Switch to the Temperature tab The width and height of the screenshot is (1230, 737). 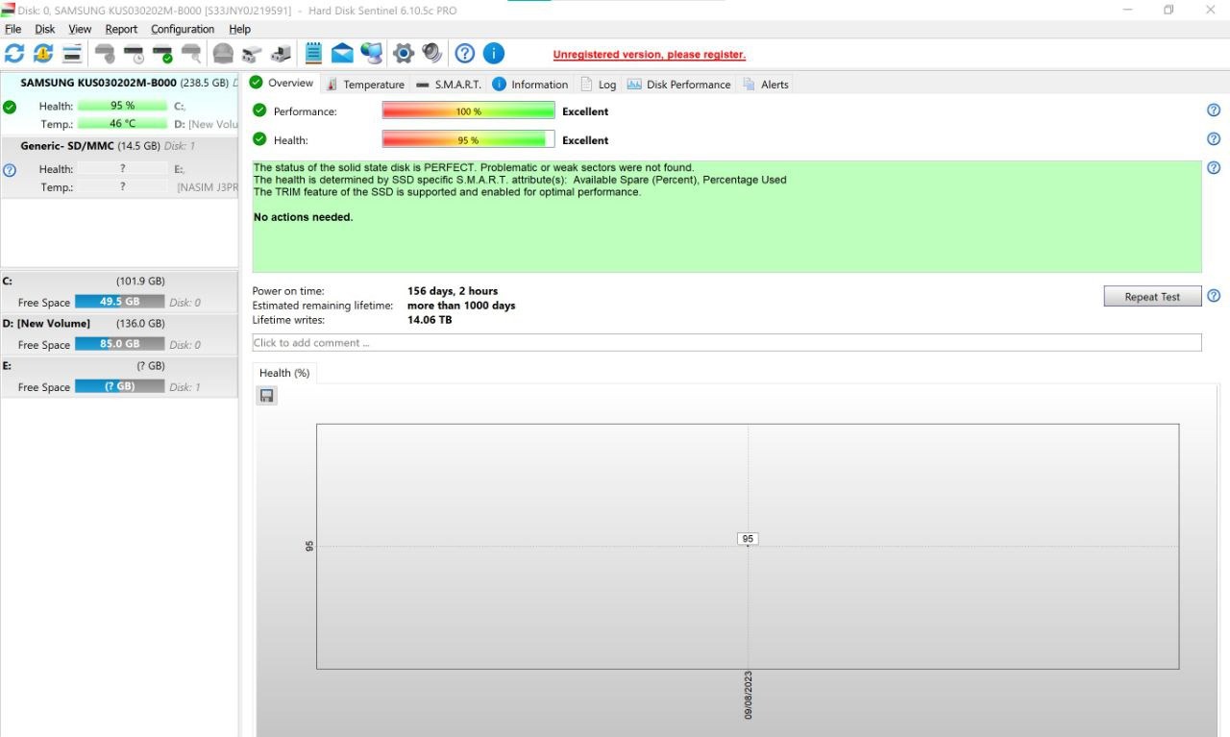pos(365,85)
